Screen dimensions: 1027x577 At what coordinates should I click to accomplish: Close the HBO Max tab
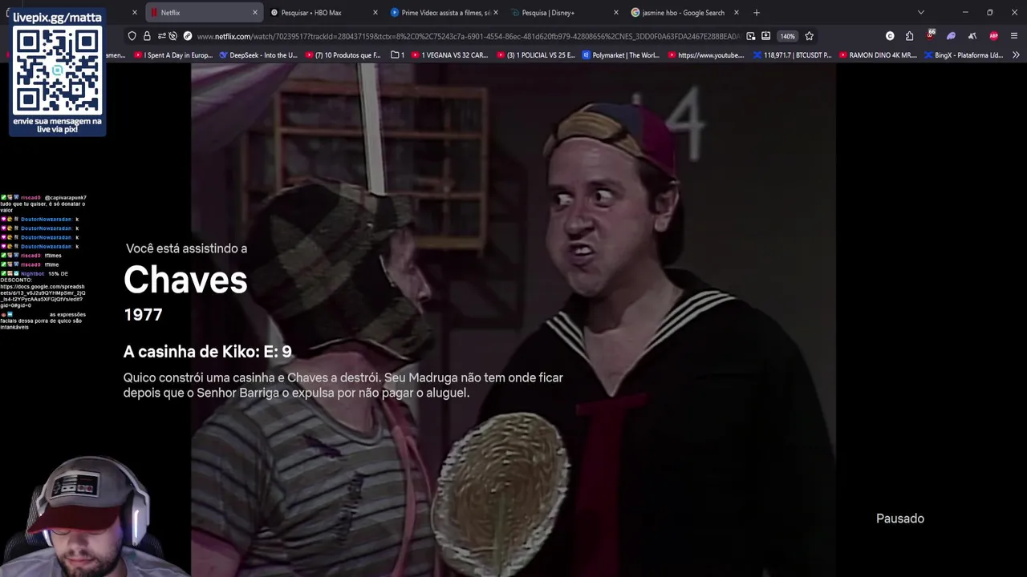375,13
